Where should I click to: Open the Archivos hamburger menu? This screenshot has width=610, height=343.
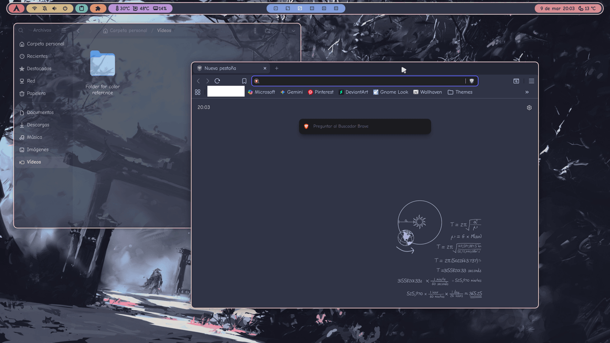[x=64, y=30]
